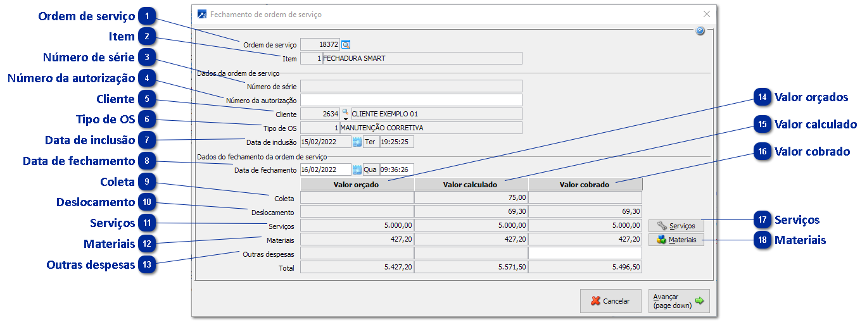This screenshot has width=867, height=327.
Task: Click the Cancelar button
Action: tap(611, 301)
